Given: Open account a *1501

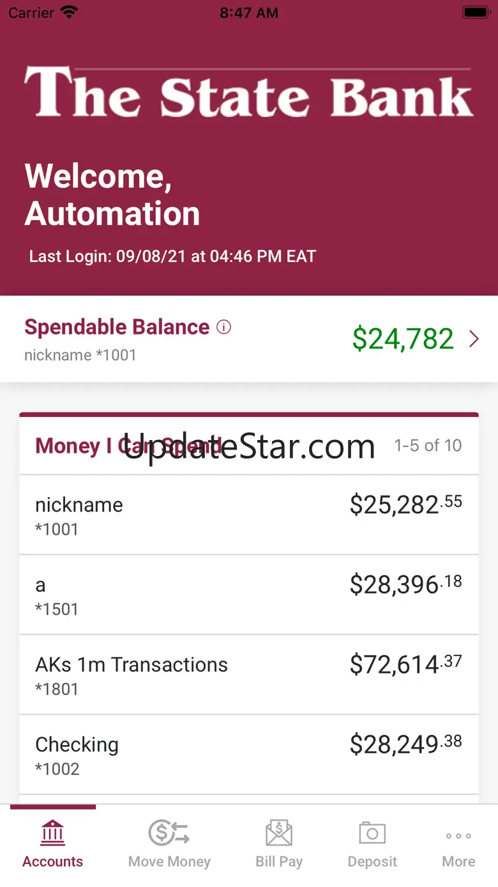Looking at the screenshot, I should (249, 595).
